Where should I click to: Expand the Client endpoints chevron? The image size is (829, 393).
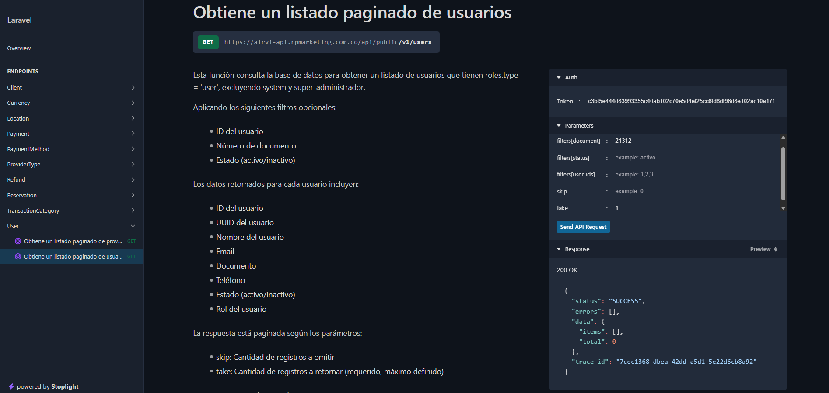tap(133, 88)
